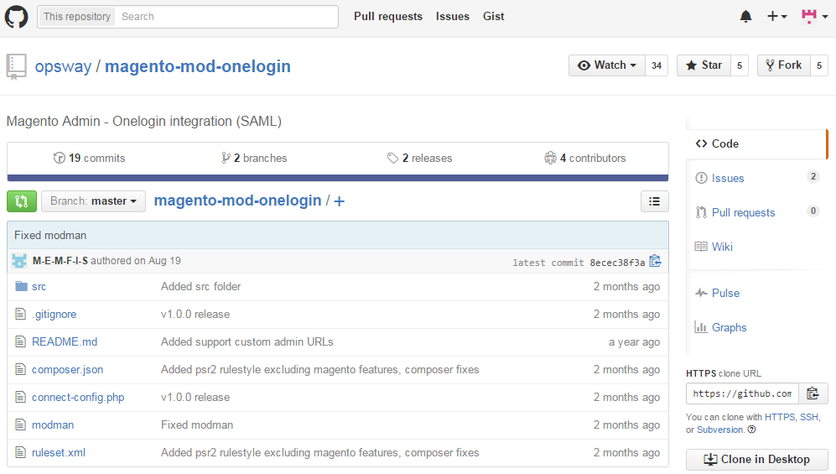The width and height of the screenshot is (836, 474).
Task: Open the M-E-M-F-I-S author link
Action: click(x=60, y=261)
